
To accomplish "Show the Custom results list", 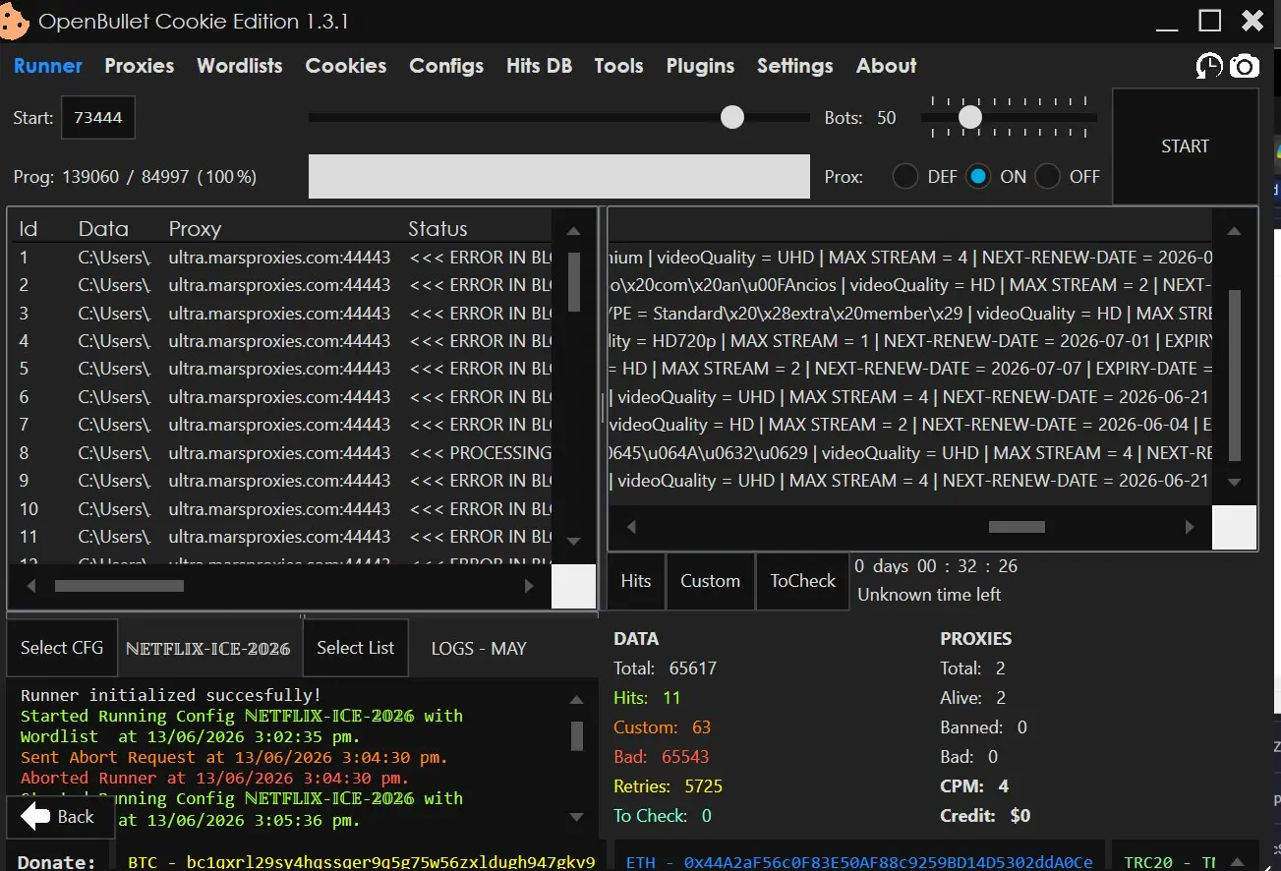I will [x=710, y=581].
